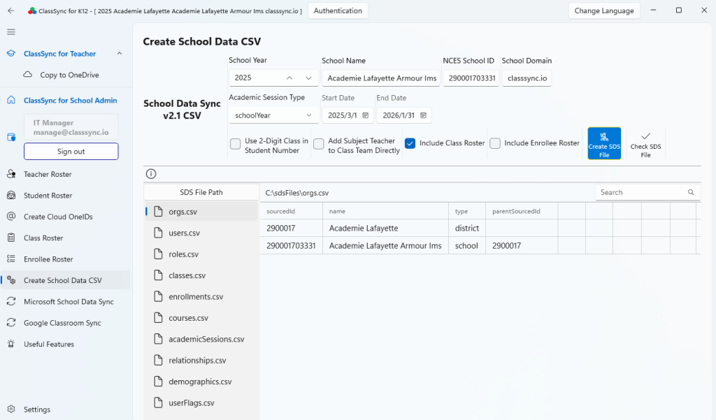
Task: Open Create School Data CSV menu item
Action: click(66, 280)
